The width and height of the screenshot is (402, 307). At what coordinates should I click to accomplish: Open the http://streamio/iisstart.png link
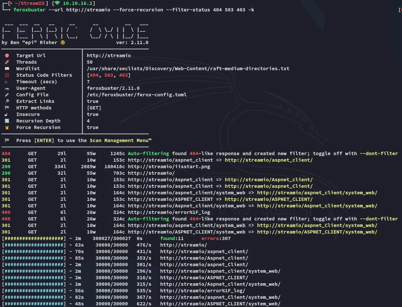[x=169, y=167]
